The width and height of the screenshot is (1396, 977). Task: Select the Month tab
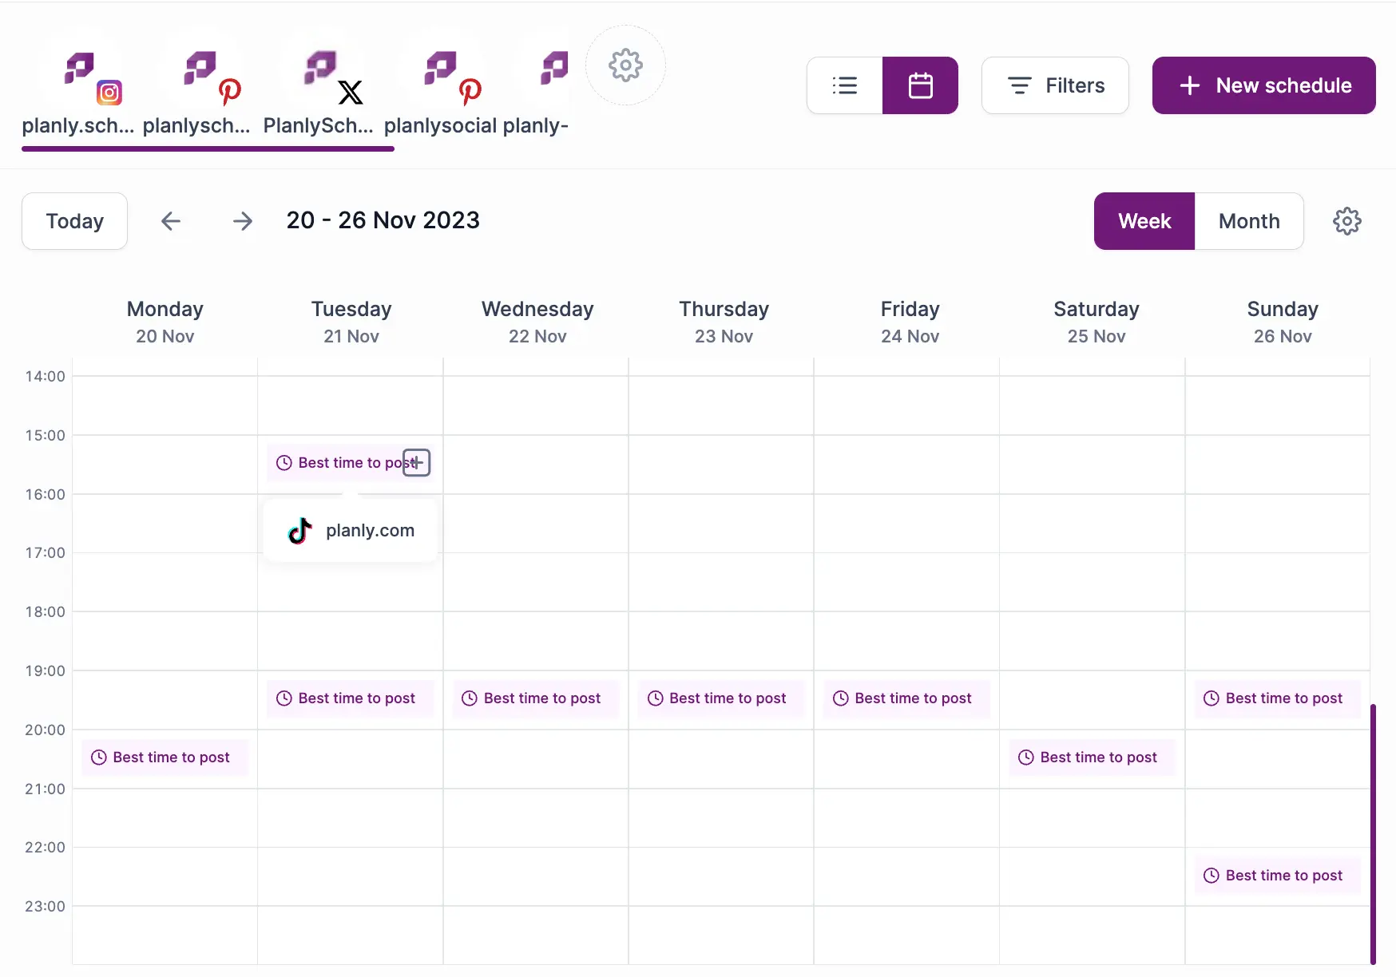tap(1249, 221)
